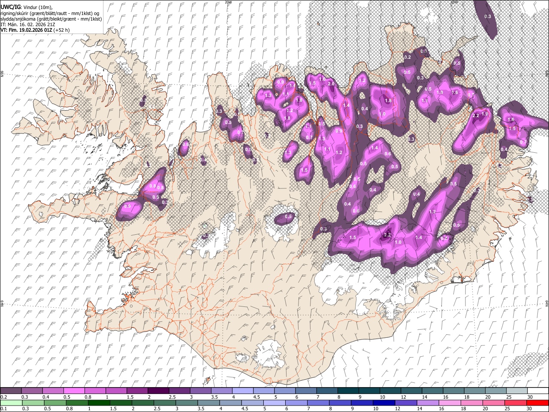The height and width of the screenshot is (412, 549).
Task: Click the 'rigning/skúrir' description line
Action: point(51,13)
